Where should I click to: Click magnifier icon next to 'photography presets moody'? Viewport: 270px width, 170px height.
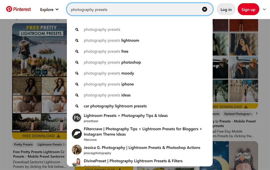77,73
